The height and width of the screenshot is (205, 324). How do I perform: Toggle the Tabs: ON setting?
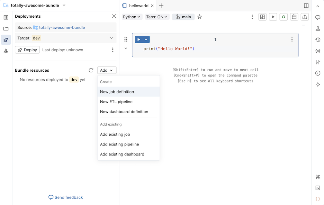pyautogui.click(x=156, y=17)
